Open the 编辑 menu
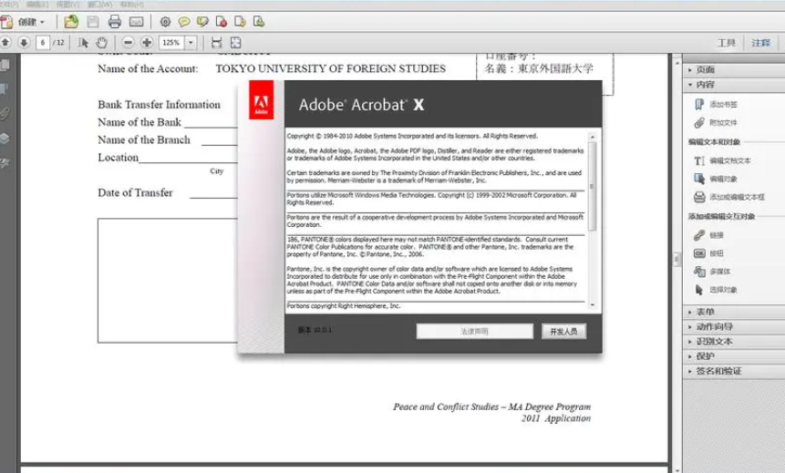785x473 pixels. tap(37, 5)
